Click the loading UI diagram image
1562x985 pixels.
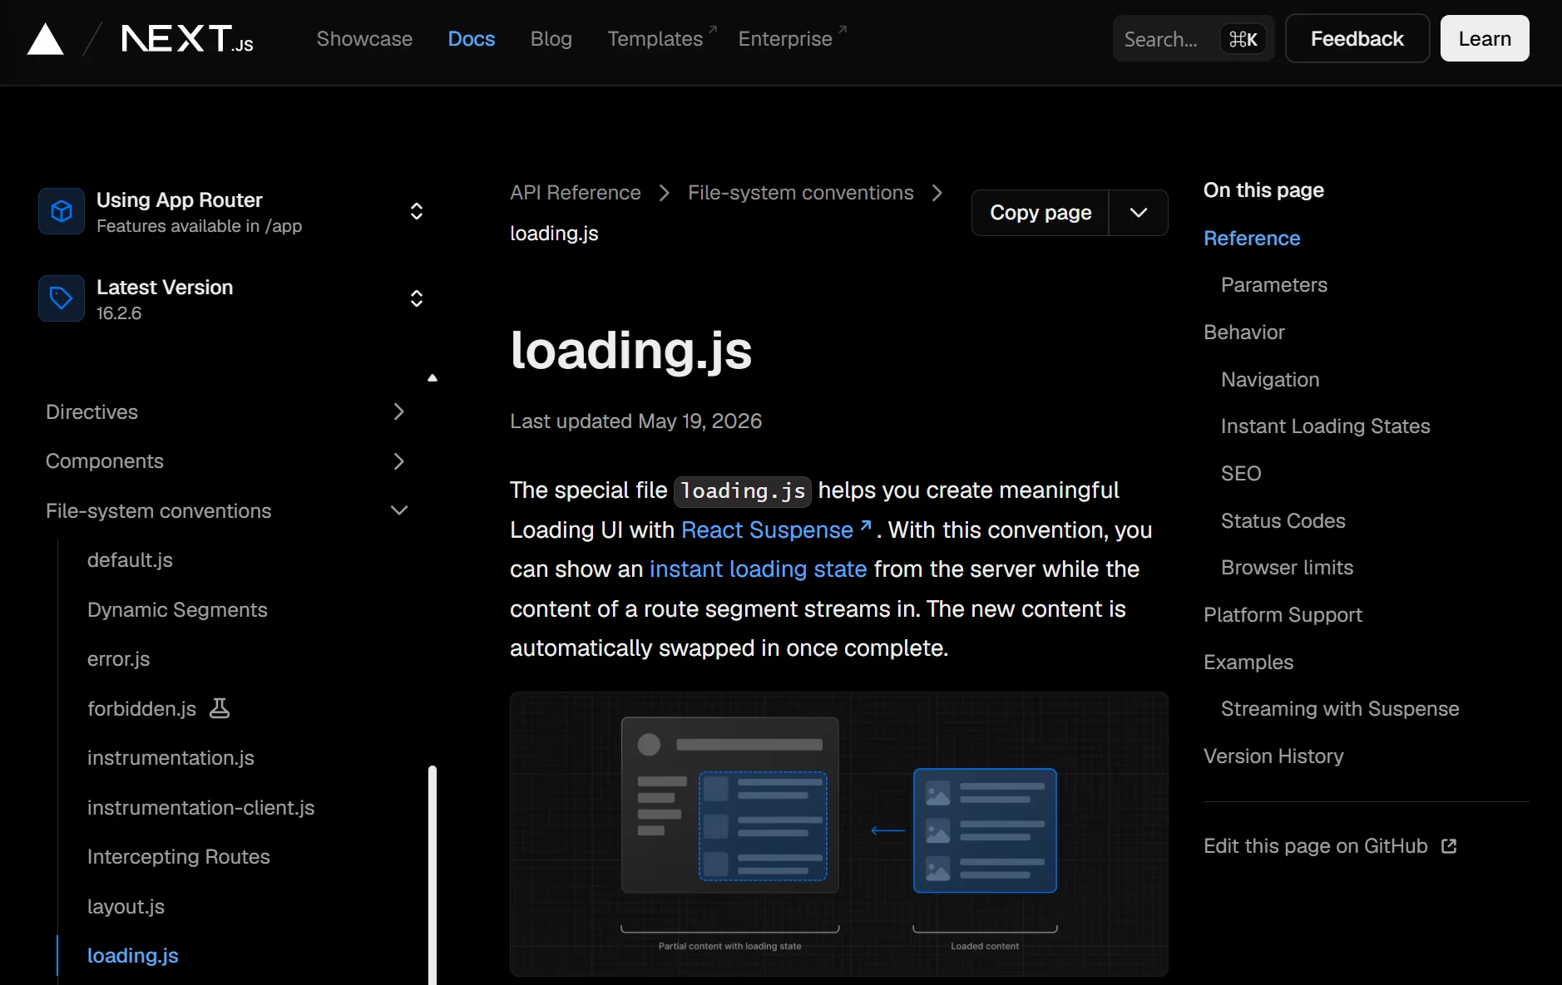click(x=839, y=834)
